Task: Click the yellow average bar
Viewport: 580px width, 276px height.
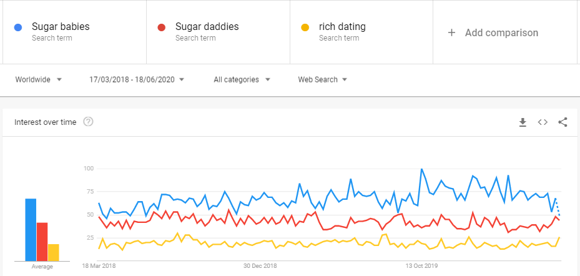Action: point(54,252)
